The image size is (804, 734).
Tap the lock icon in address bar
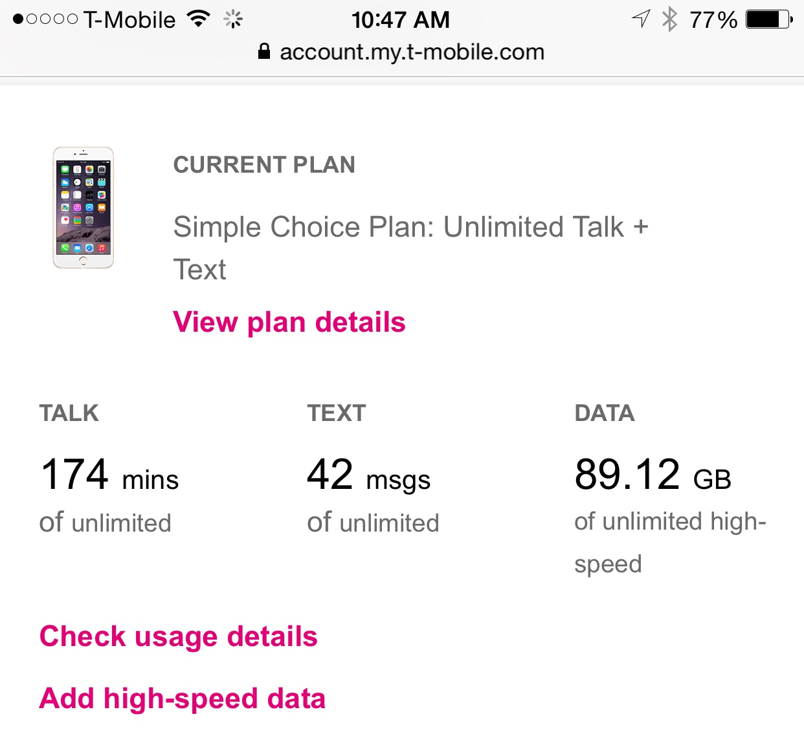pos(263,52)
